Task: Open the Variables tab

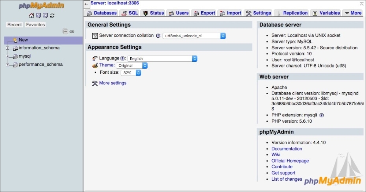Action: [x=326, y=13]
